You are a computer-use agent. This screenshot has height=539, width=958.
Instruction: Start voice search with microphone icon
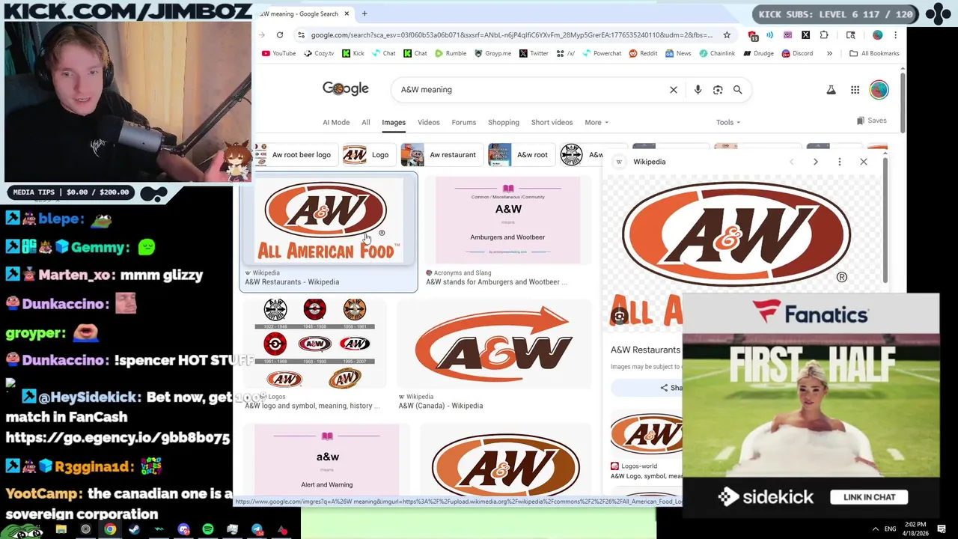click(698, 90)
